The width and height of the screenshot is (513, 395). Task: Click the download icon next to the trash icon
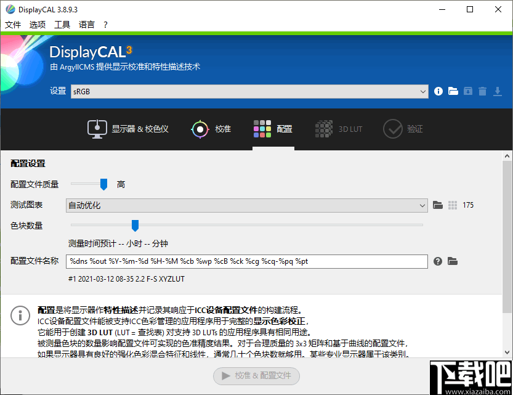tap(498, 91)
